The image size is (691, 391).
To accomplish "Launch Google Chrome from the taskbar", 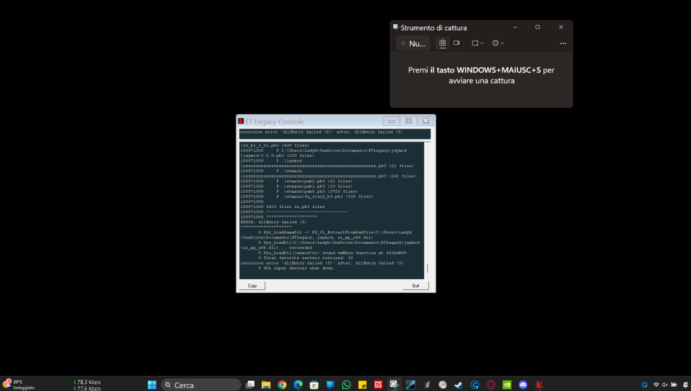I will (x=282, y=385).
